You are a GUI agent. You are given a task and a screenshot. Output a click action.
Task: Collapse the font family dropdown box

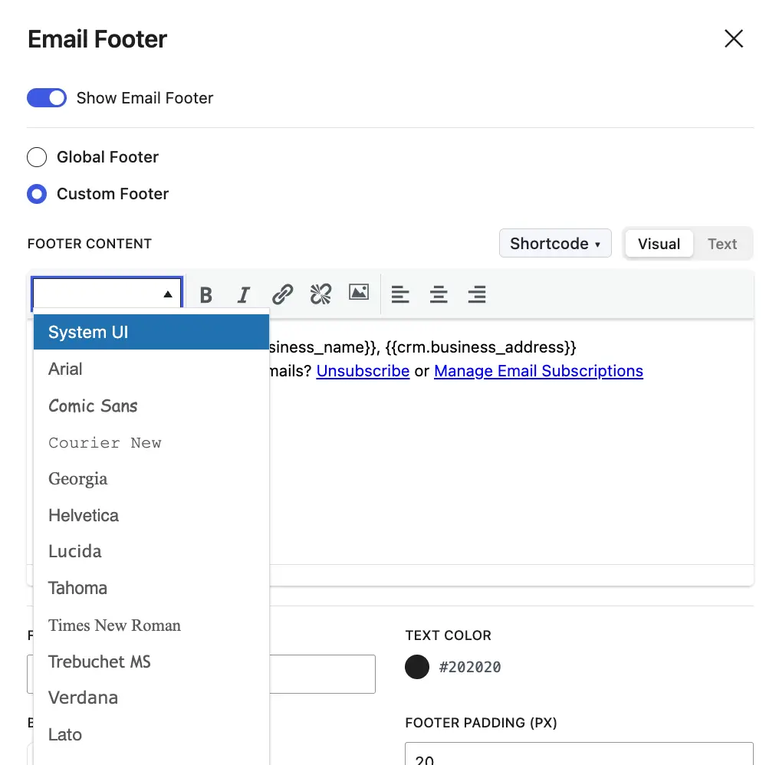107,294
